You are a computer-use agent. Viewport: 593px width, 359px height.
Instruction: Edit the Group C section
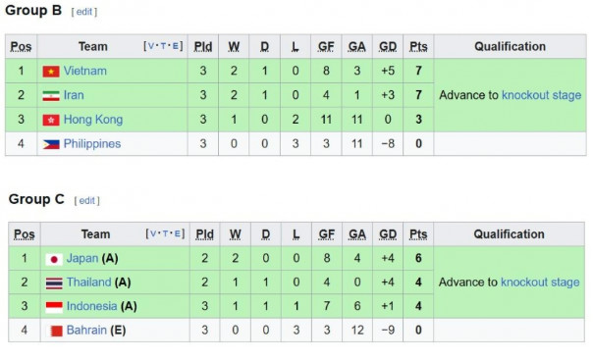click(87, 201)
